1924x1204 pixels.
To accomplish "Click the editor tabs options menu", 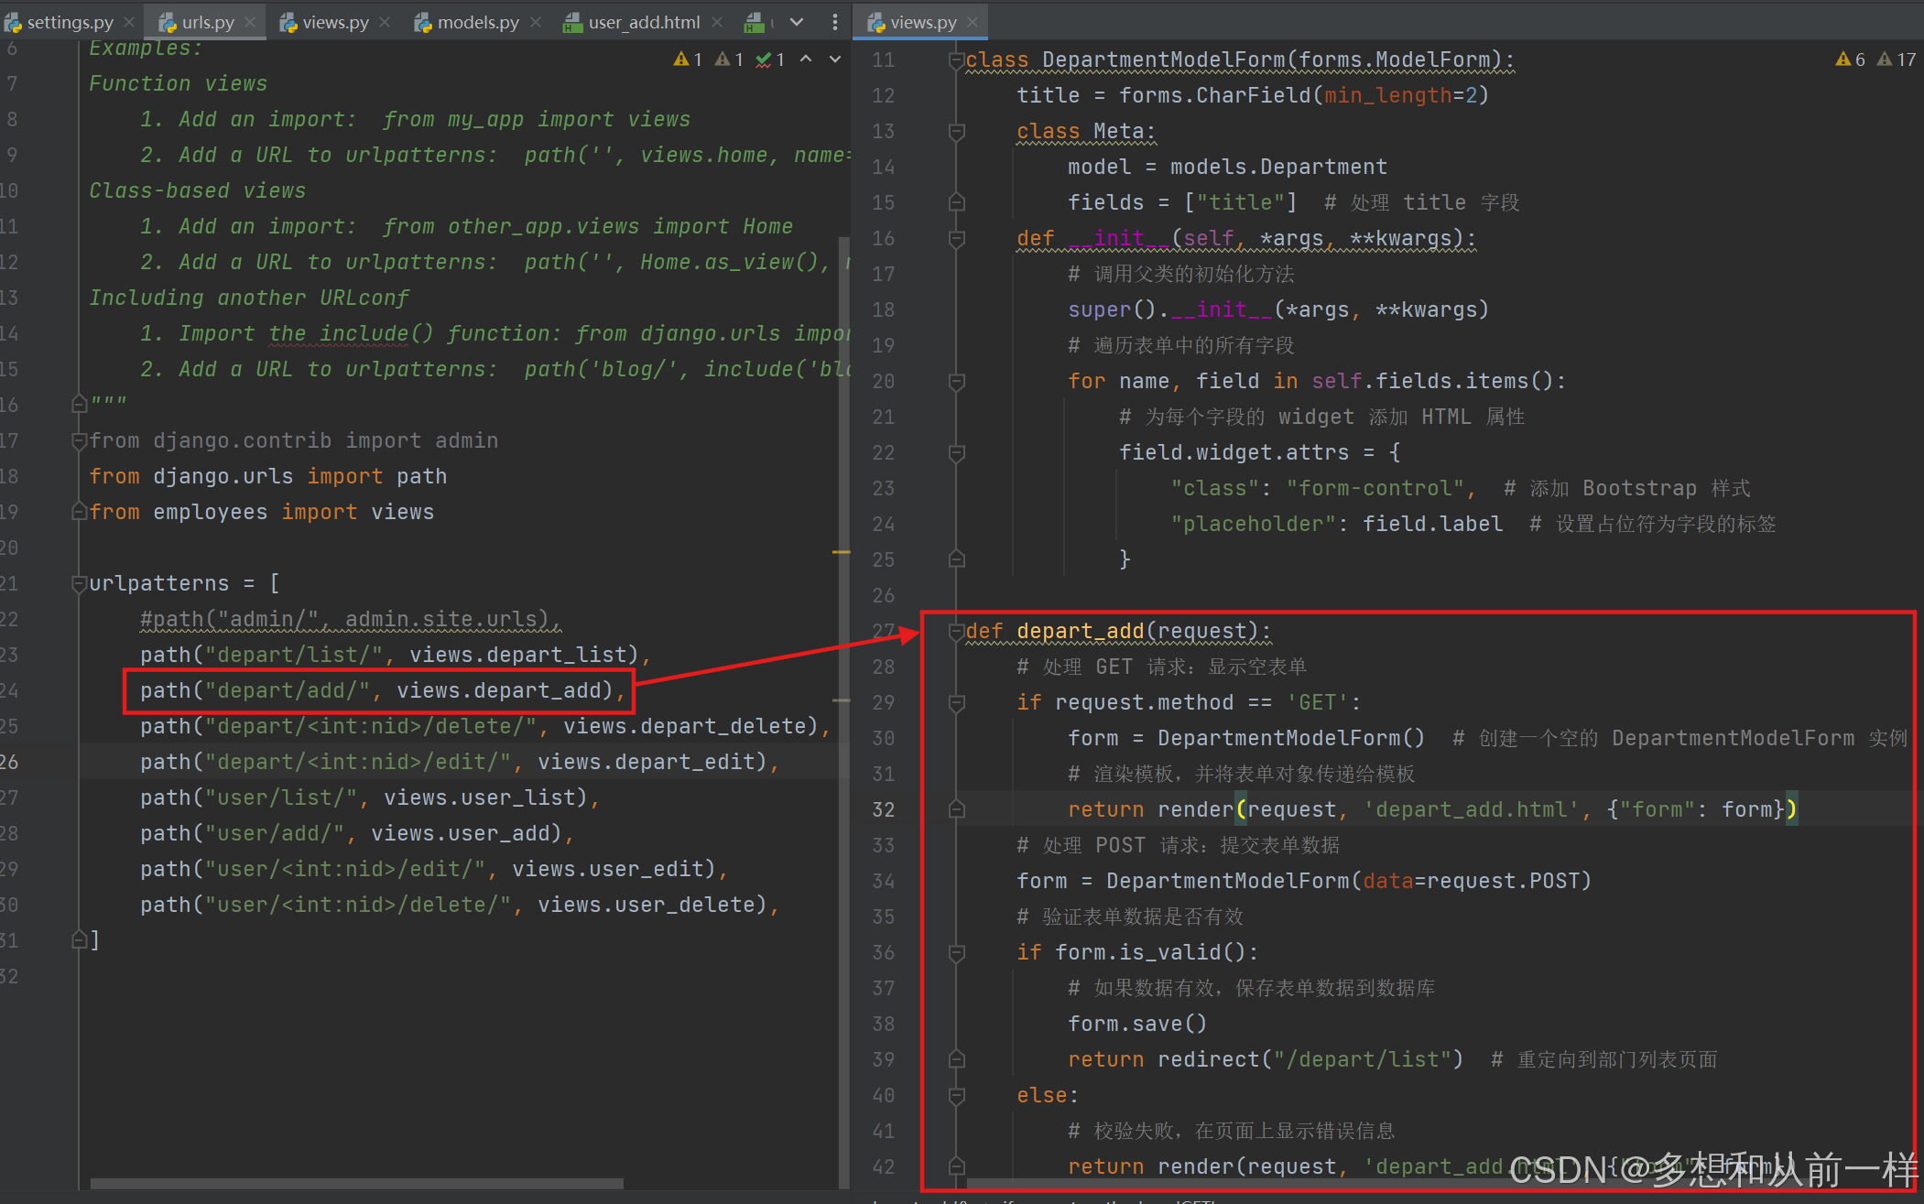I will click(x=834, y=22).
